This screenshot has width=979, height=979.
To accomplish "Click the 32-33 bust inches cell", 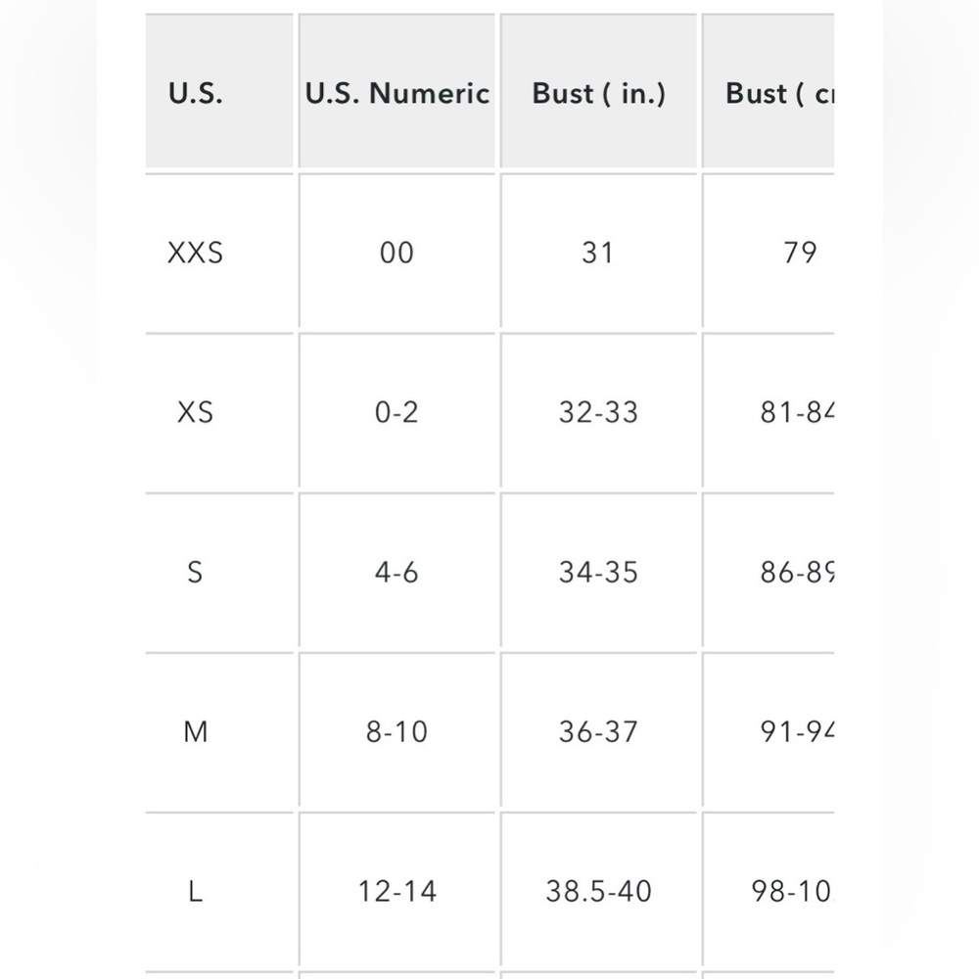I will (x=598, y=411).
